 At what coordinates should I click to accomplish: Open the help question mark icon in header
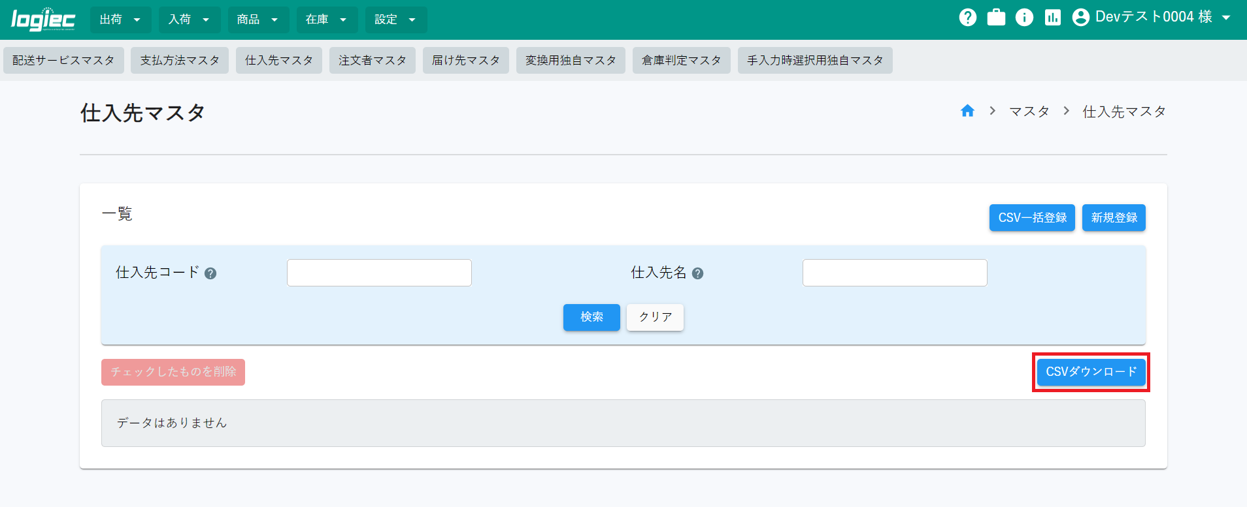[x=968, y=18]
